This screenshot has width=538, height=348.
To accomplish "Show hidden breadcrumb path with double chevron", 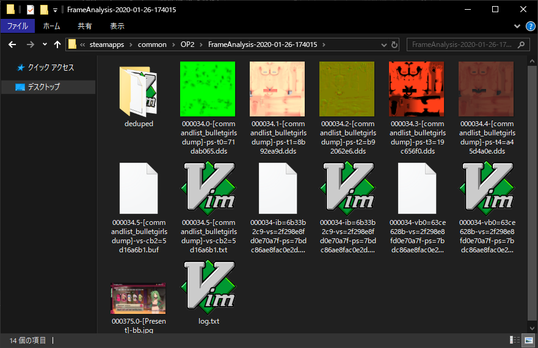I will [82, 44].
